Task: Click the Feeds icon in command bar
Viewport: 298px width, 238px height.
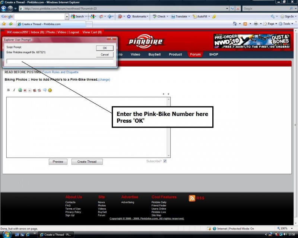Action: point(245,24)
